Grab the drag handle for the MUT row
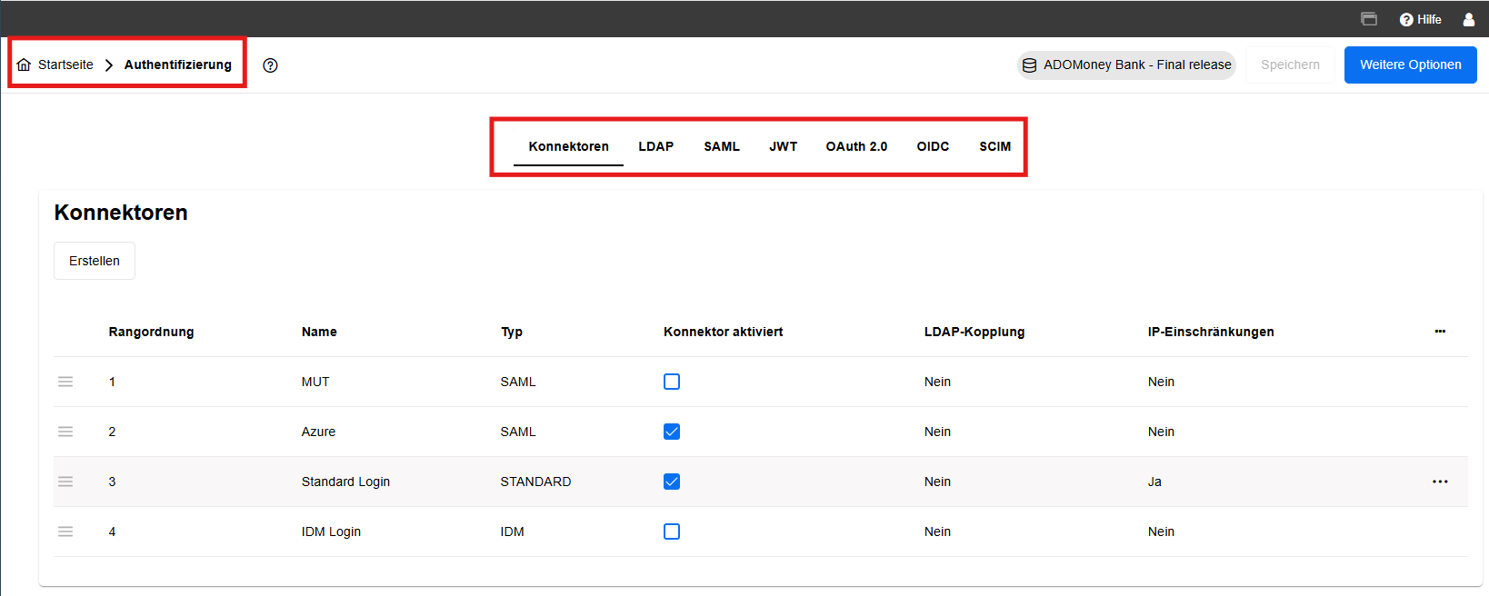 click(x=65, y=382)
